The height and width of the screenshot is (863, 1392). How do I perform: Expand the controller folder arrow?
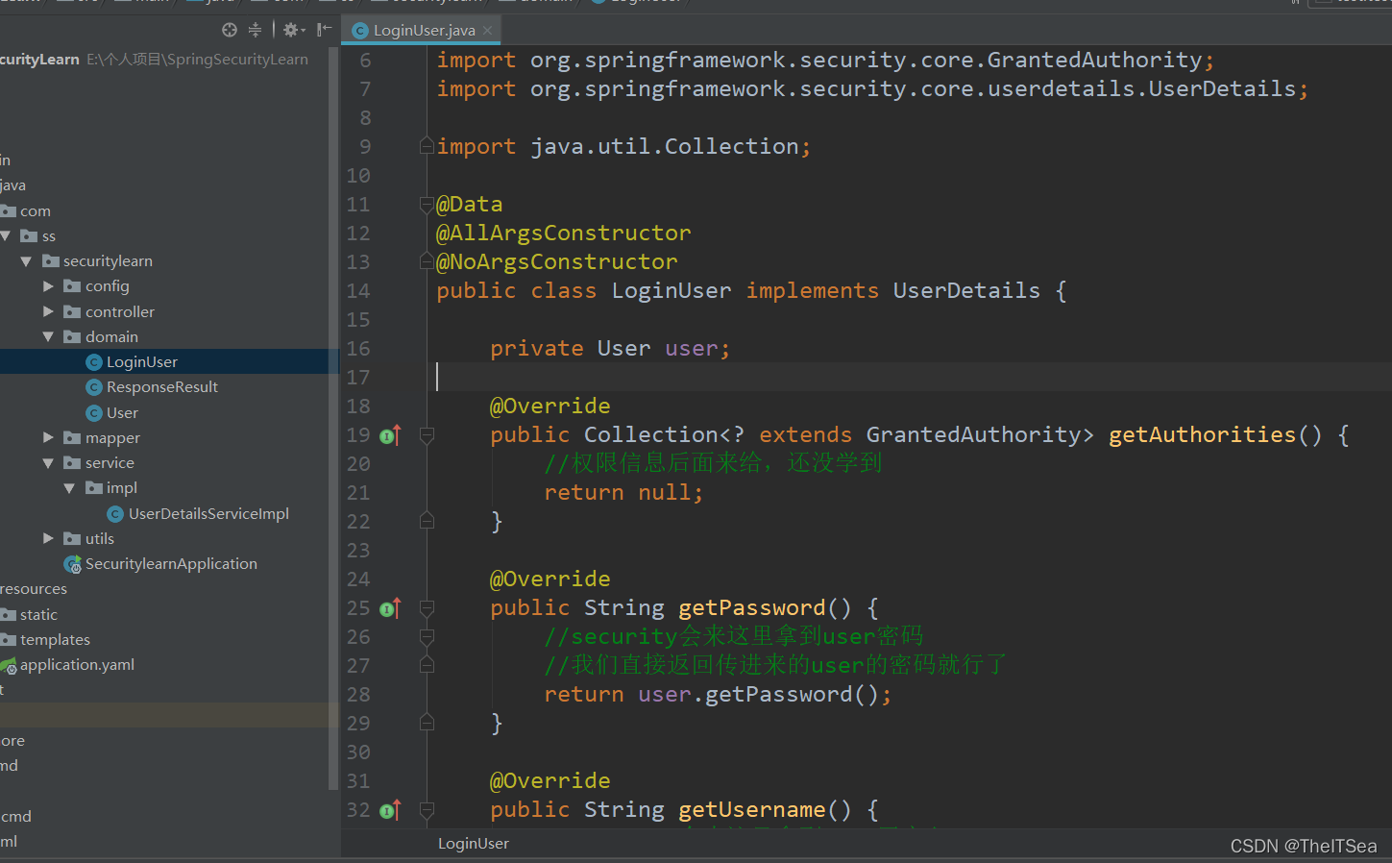tap(48, 312)
